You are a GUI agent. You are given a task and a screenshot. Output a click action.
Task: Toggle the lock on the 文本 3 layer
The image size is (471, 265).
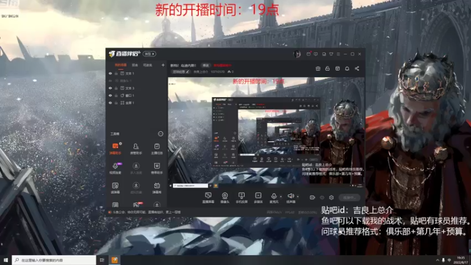pyautogui.click(x=116, y=88)
